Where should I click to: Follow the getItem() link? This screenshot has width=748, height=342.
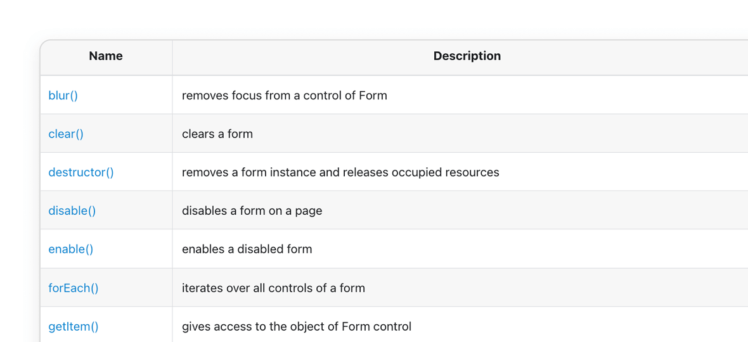point(74,327)
